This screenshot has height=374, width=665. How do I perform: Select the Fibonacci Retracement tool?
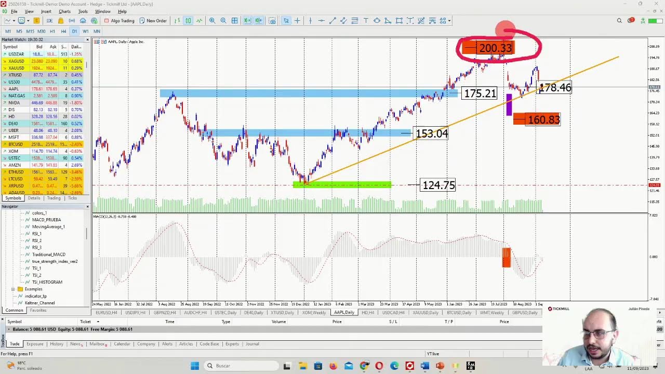pos(355,21)
